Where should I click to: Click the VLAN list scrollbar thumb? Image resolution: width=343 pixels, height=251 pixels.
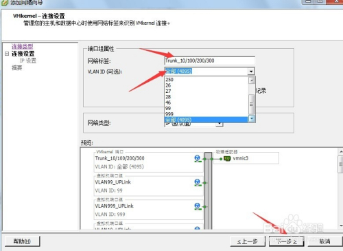pyautogui.click(x=252, y=105)
